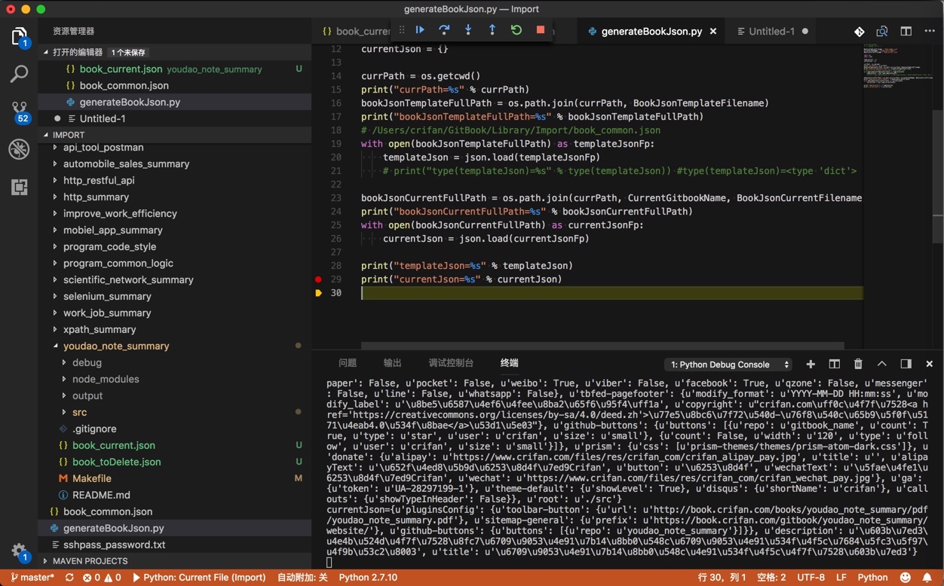Open the Python Debug Console dropdown
This screenshot has width=944, height=586.
click(728, 365)
